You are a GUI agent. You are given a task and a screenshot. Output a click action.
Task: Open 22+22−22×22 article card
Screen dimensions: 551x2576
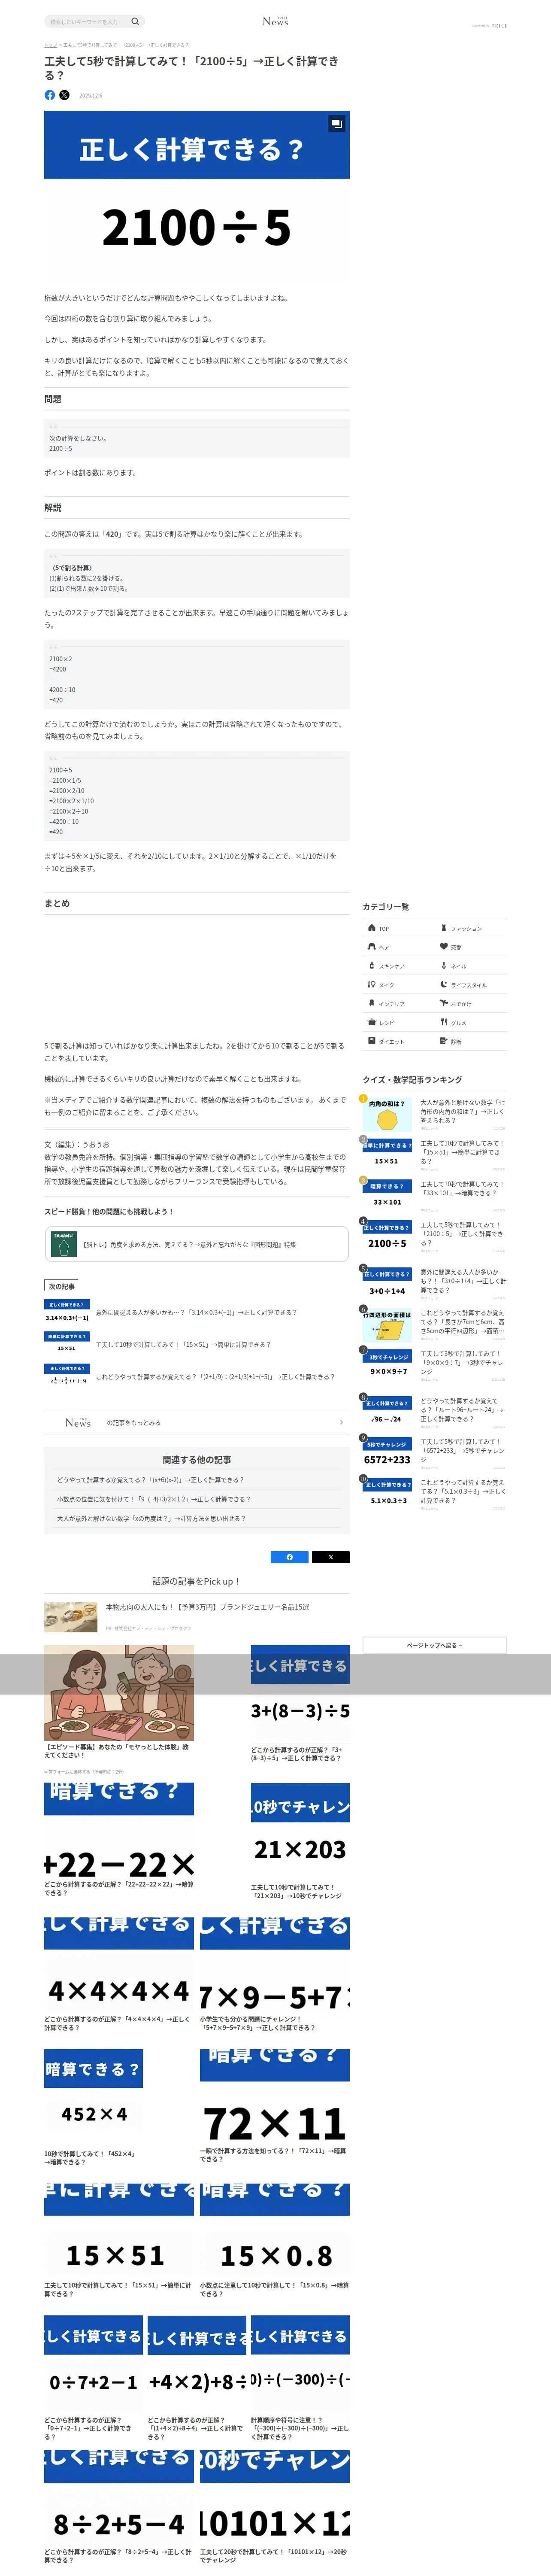point(119,1840)
